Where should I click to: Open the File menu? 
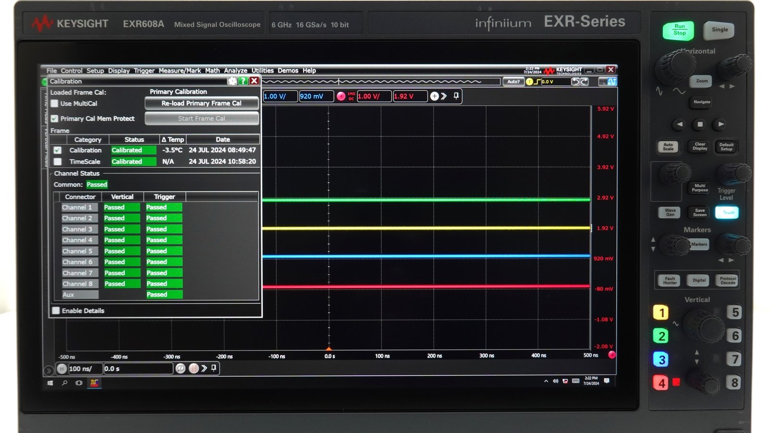pyautogui.click(x=51, y=71)
